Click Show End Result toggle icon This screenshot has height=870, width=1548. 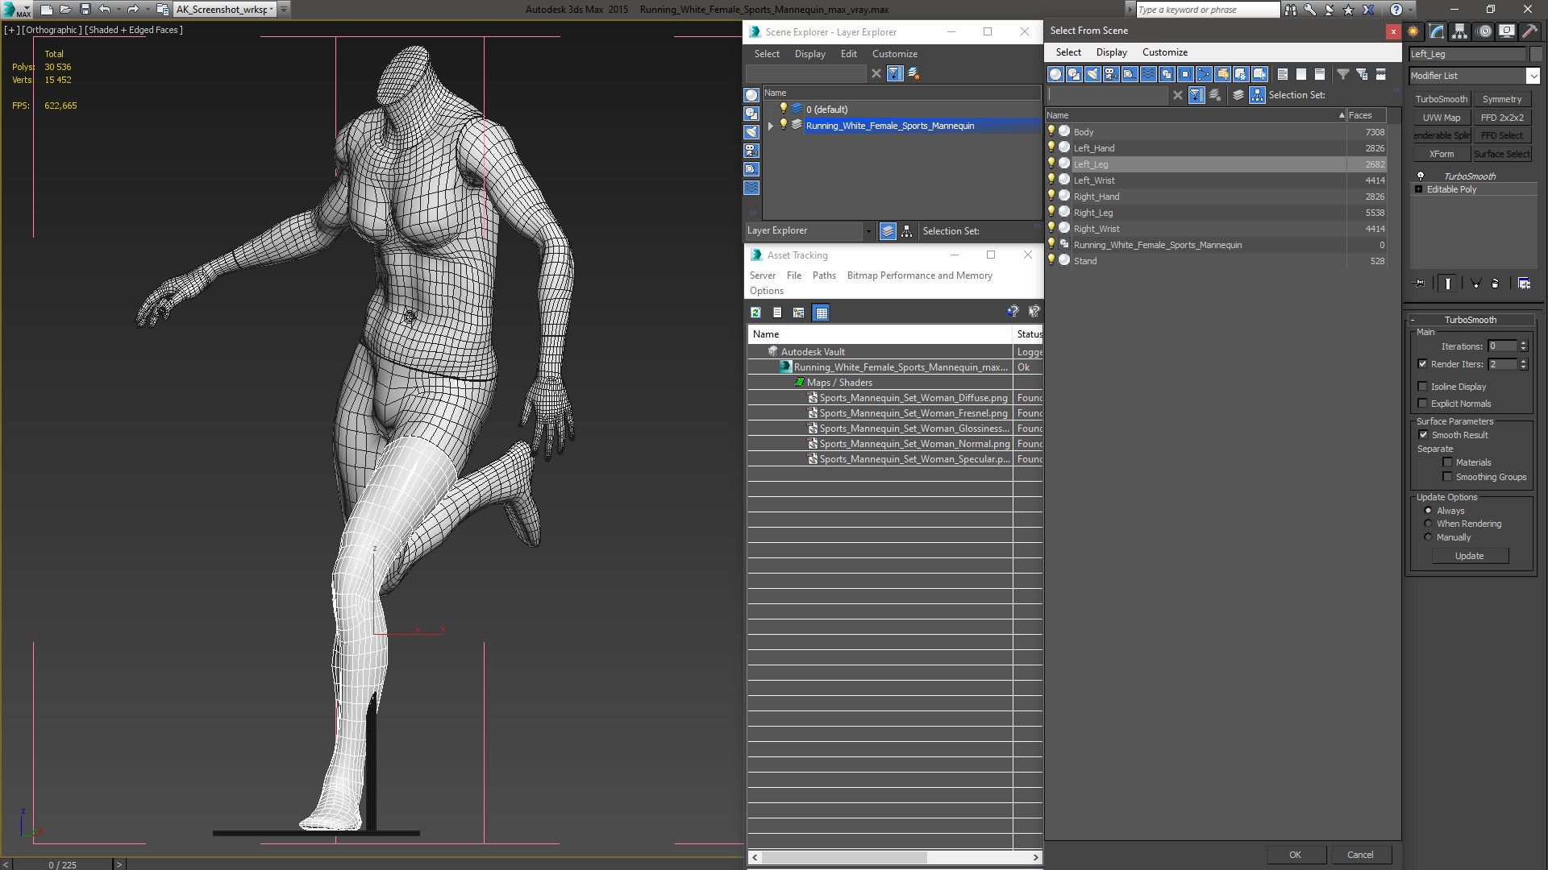1448,284
